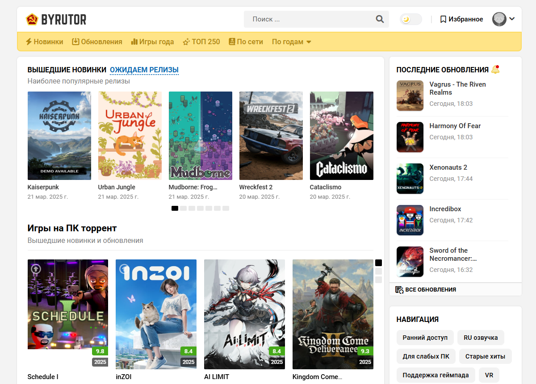Image resolution: width=536 pixels, height=384 pixels.
Task: Open the ТОП 250 menu item
Action: point(201,42)
